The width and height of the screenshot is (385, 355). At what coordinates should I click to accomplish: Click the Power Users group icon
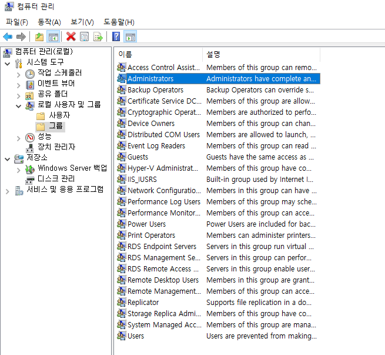(x=121, y=224)
